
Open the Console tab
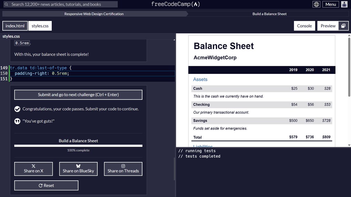pos(304,26)
